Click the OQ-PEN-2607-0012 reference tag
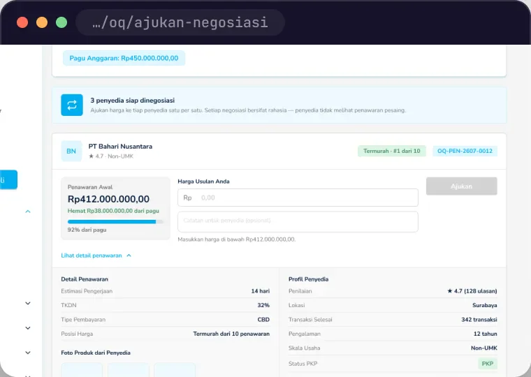The height and width of the screenshot is (377, 531). pos(465,151)
